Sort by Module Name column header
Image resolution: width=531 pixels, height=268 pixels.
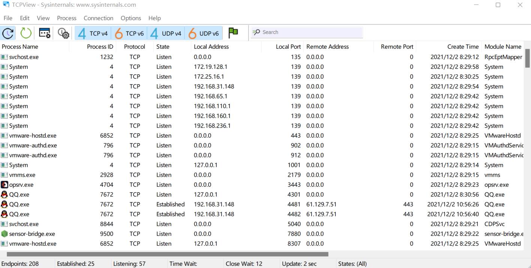click(x=503, y=47)
